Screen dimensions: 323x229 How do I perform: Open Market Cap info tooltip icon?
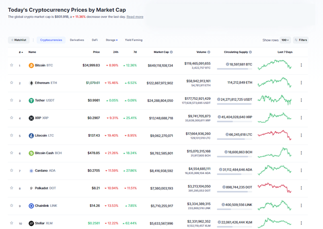171,52
